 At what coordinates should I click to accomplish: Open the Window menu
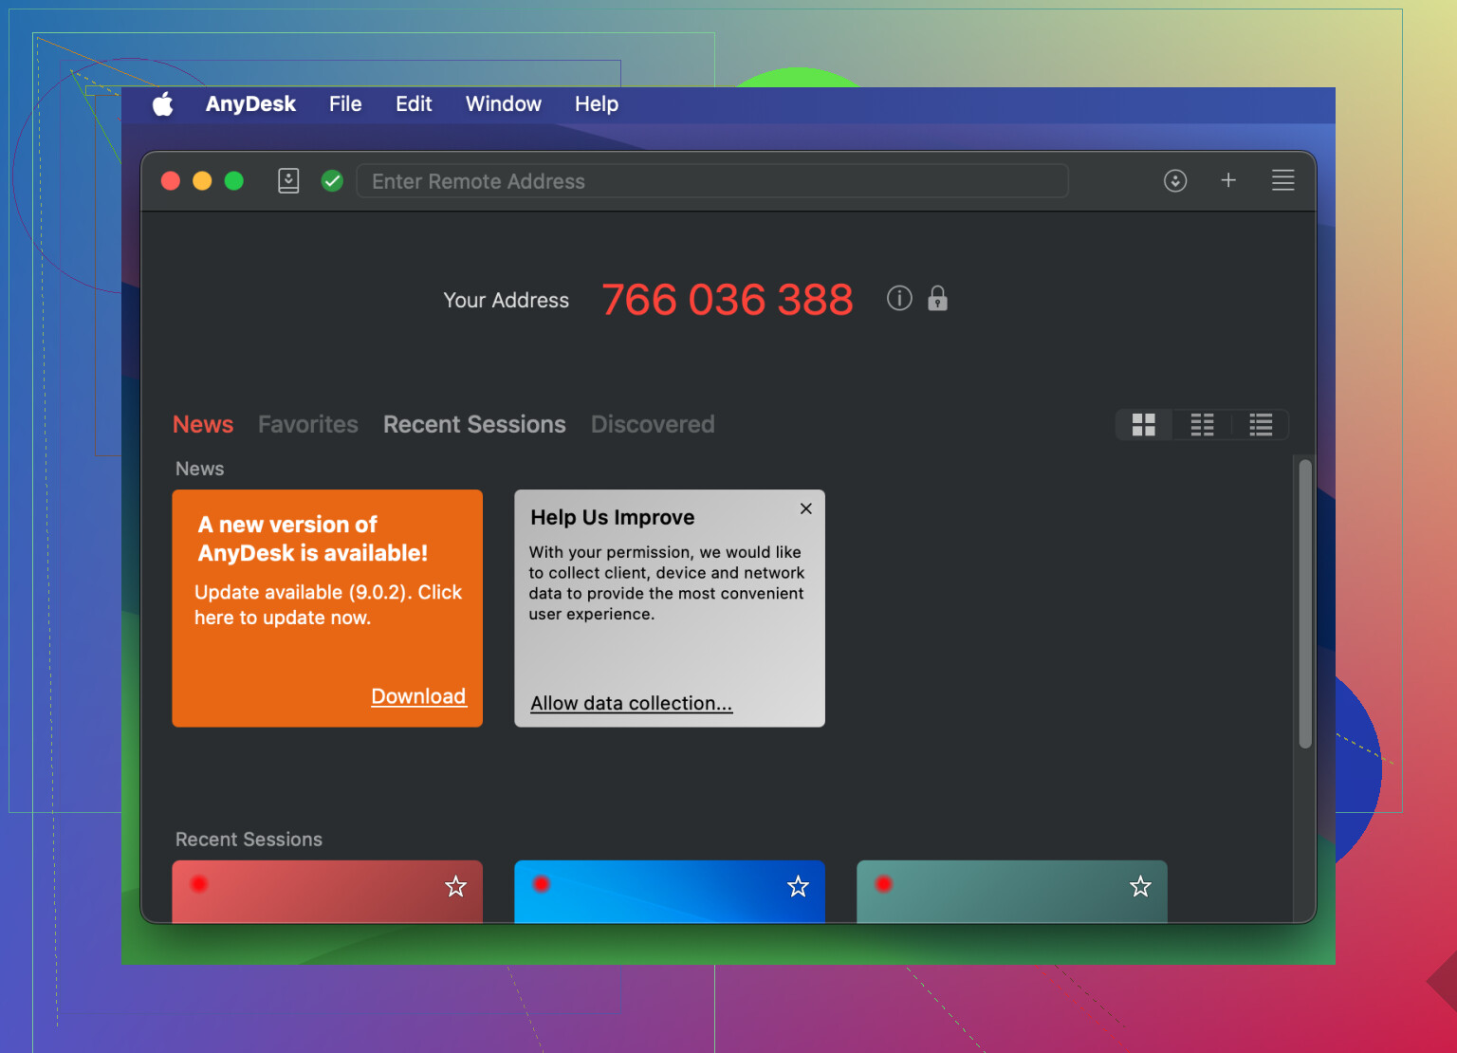503,104
